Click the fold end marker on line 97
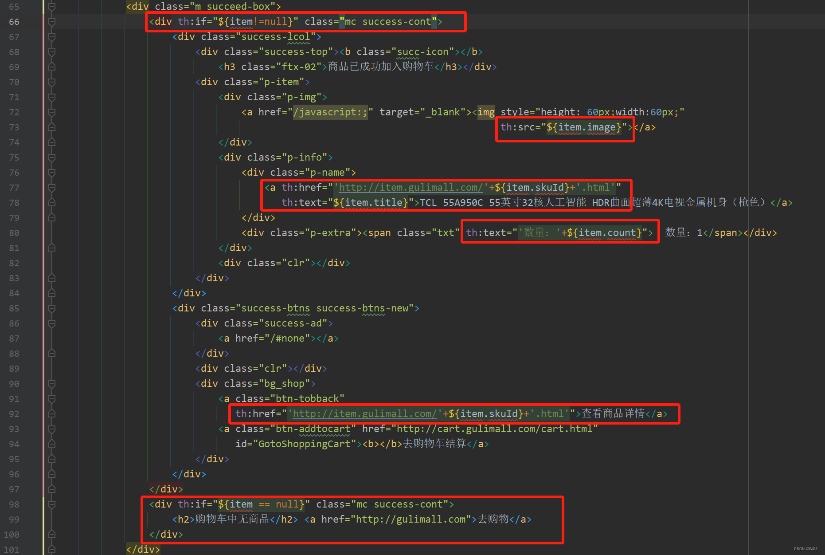The width and height of the screenshot is (825, 555). click(x=52, y=489)
